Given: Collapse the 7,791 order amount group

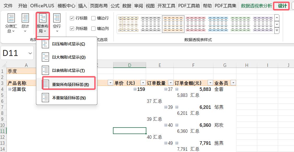Looking at the screenshot, I should [x=177, y=143].
